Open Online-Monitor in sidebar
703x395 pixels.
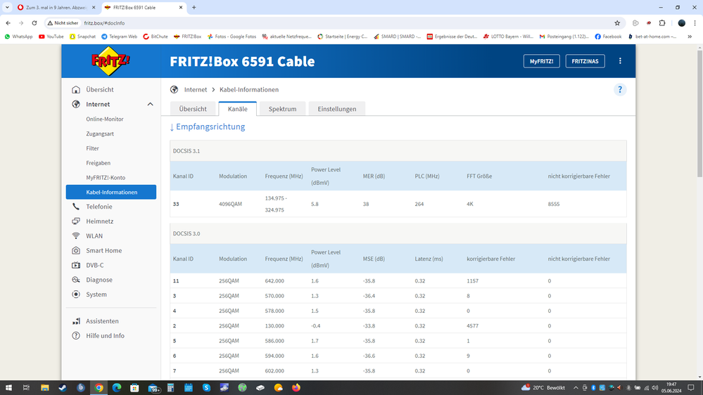tap(104, 119)
